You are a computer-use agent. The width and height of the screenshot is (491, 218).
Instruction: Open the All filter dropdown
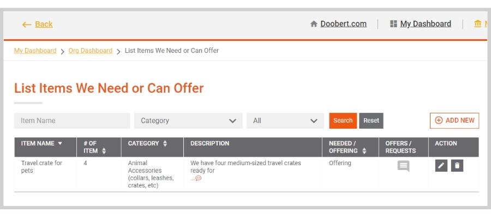[285, 121]
